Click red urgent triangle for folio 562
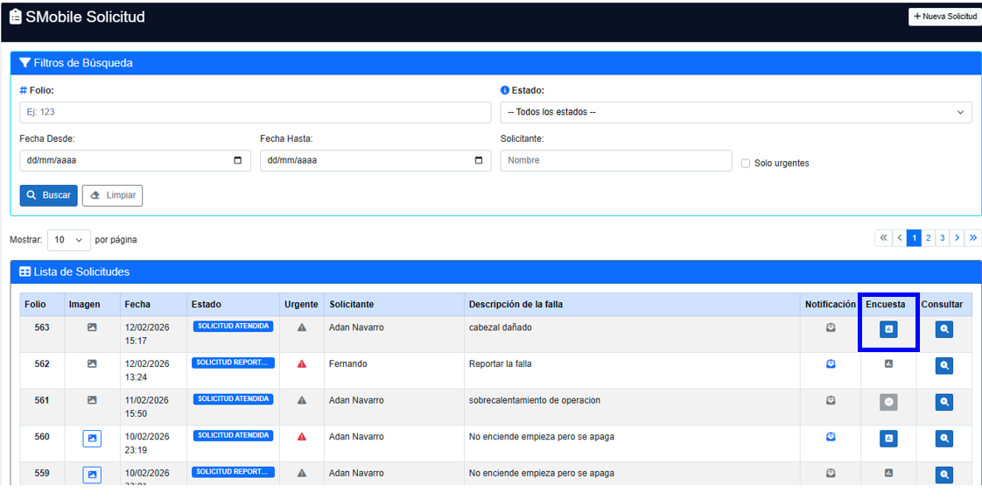The image size is (982, 500). (x=302, y=363)
